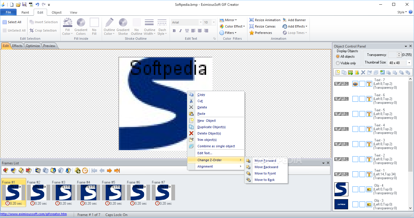Toggle italic text formatting
This screenshot has height=218, width=414.
coord(181,31)
